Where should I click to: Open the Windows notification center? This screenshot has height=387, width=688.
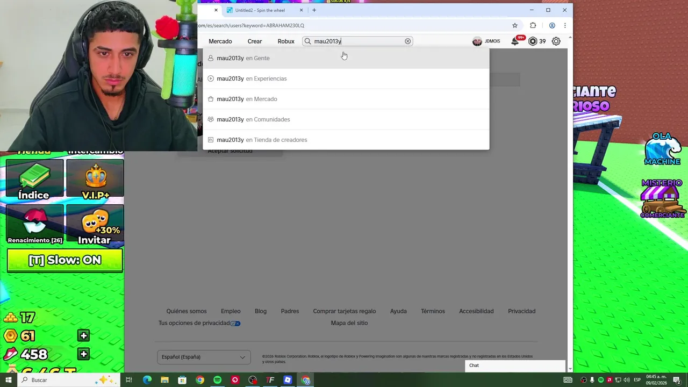point(677,380)
